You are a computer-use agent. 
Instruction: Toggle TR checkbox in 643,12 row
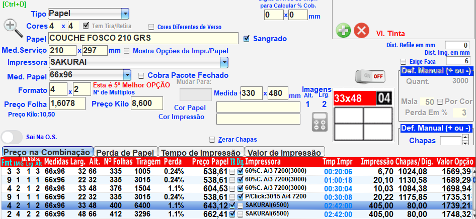click(232, 205)
